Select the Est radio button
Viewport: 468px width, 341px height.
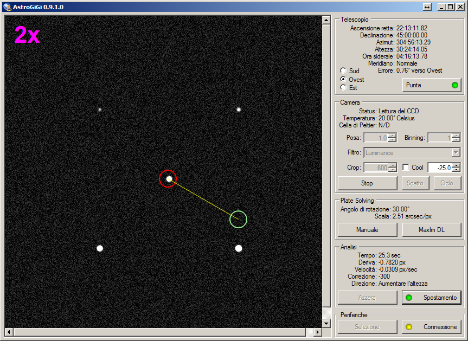[x=343, y=87]
